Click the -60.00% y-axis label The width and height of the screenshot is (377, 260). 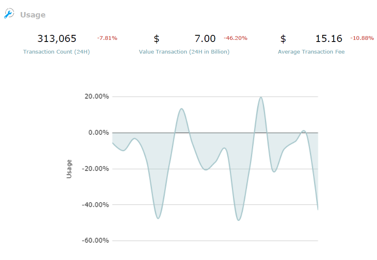coord(96,240)
